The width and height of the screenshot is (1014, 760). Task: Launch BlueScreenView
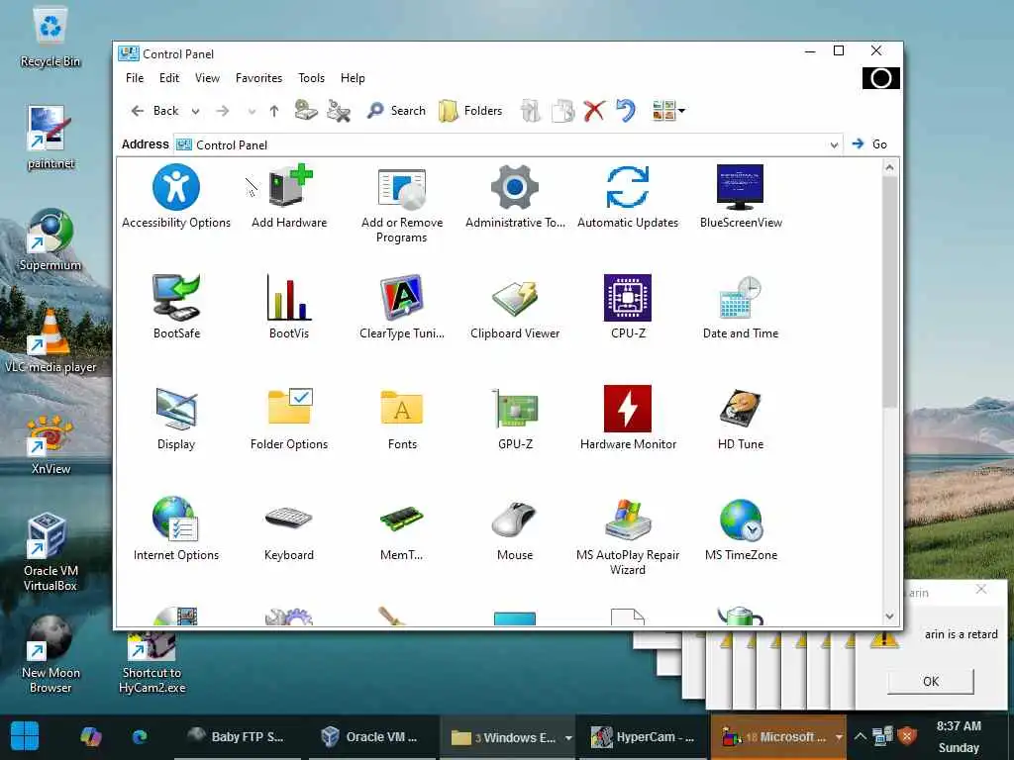point(741,197)
